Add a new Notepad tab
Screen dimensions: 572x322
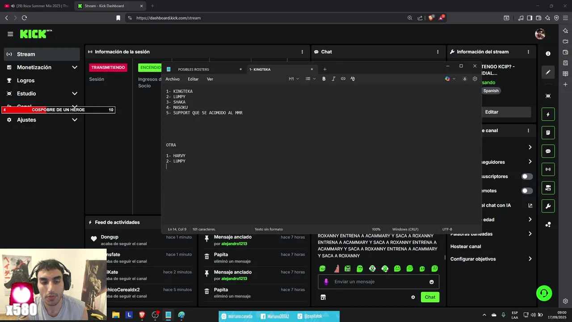(325, 69)
